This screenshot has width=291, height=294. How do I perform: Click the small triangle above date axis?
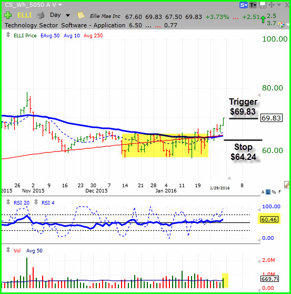pos(229,178)
